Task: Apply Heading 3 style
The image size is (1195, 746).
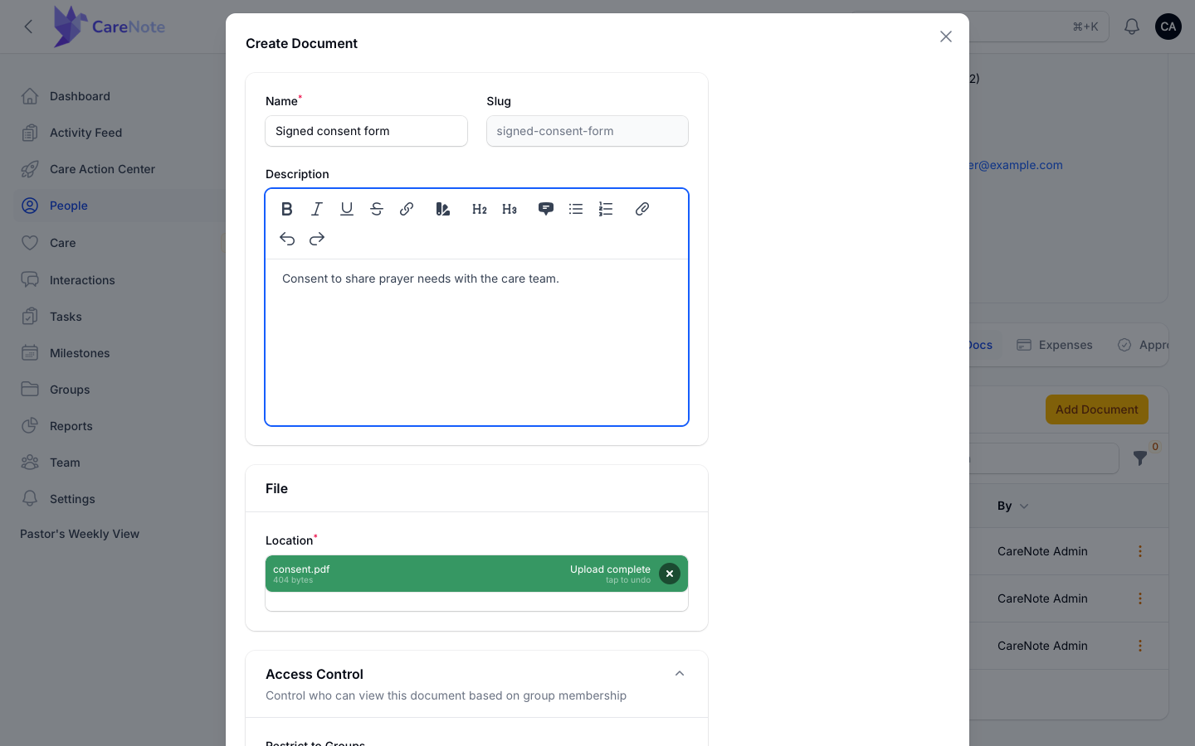Action: (510, 209)
